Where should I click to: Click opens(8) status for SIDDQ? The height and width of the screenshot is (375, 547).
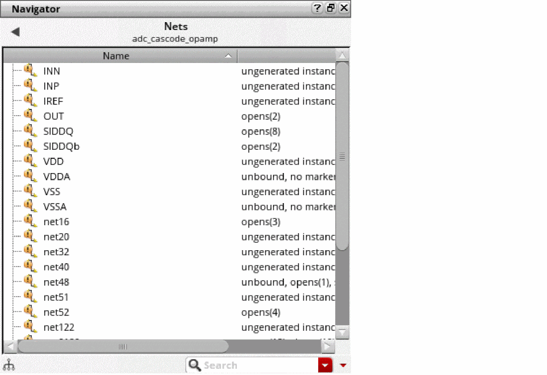(261, 132)
